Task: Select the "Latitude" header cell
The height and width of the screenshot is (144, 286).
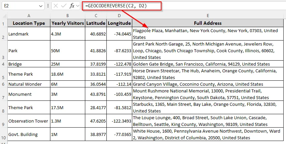Action: coord(96,23)
